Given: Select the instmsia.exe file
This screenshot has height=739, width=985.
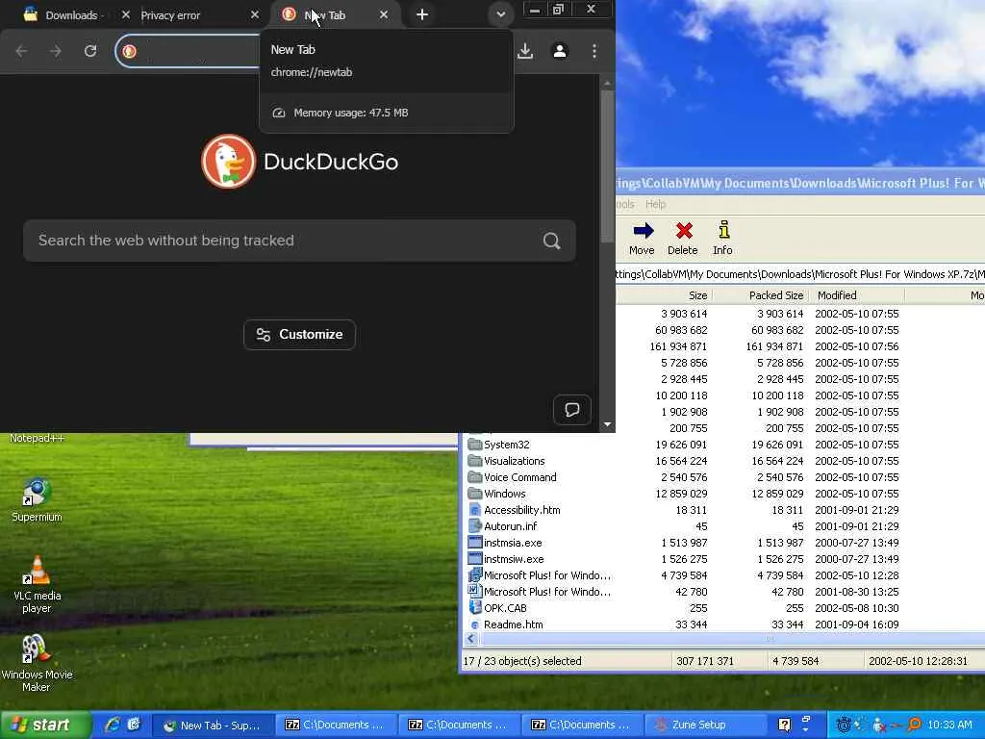Looking at the screenshot, I should coord(513,543).
